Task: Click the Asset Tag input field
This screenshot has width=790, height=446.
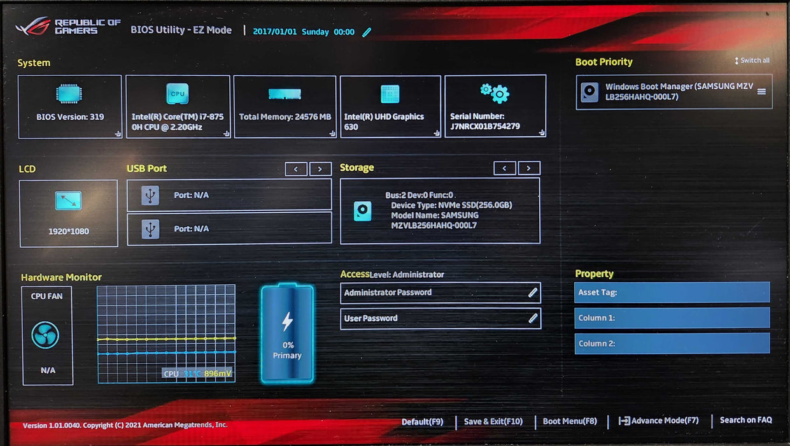Action: 672,292
